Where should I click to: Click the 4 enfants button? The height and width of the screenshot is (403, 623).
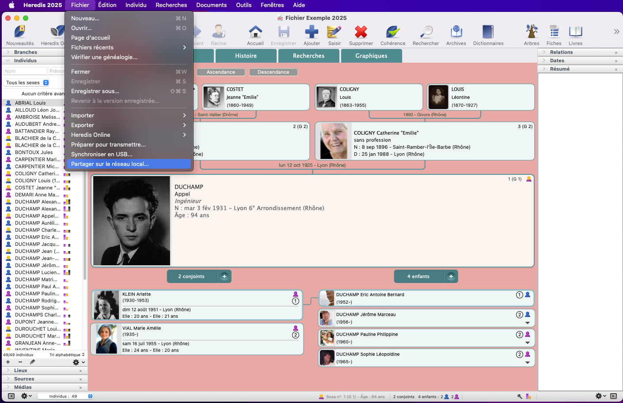pyautogui.click(x=418, y=276)
